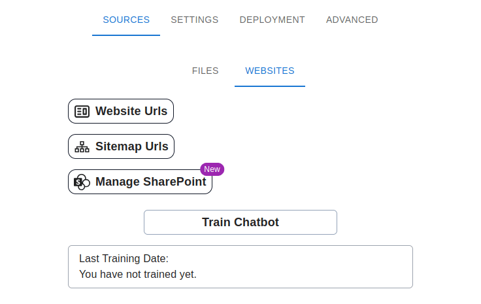Open the Website Urls section
The image size is (481, 304).
pyautogui.click(x=131, y=111)
